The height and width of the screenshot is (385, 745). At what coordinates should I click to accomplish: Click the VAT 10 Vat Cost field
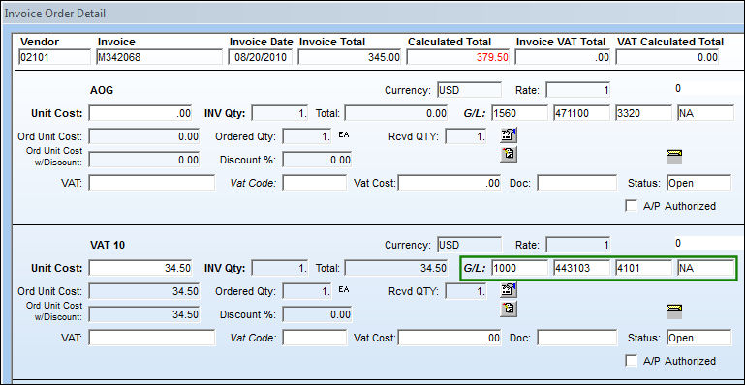click(450, 338)
